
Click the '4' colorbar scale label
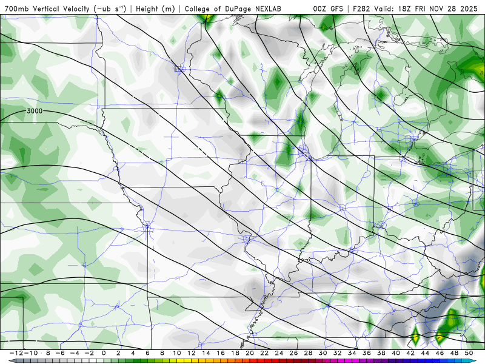point(133,353)
